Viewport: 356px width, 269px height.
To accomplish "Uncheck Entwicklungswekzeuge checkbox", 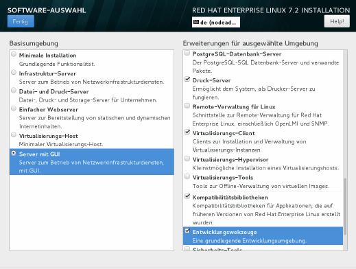I will coord(187,231).
